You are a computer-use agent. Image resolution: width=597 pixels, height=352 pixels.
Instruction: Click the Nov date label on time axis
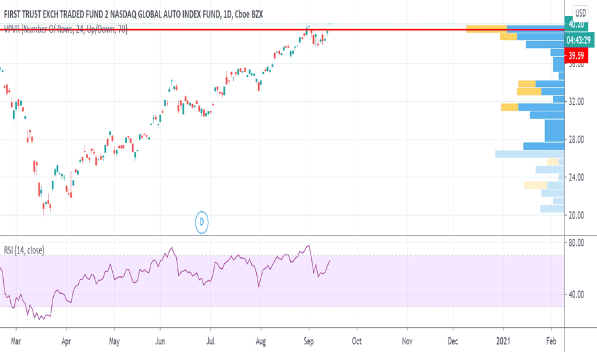click(x=407, y=341)
